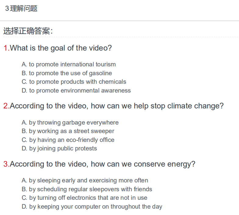The width and height of the screenshot is (239, 215).
Task: Click question 1 What is the goal of the video
Action: click(x=58, y=48)
